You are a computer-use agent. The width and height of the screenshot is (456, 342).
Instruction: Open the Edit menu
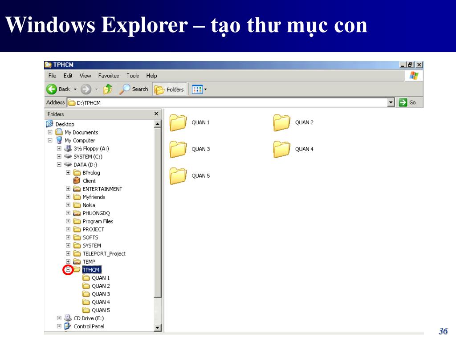coord(68,76)
